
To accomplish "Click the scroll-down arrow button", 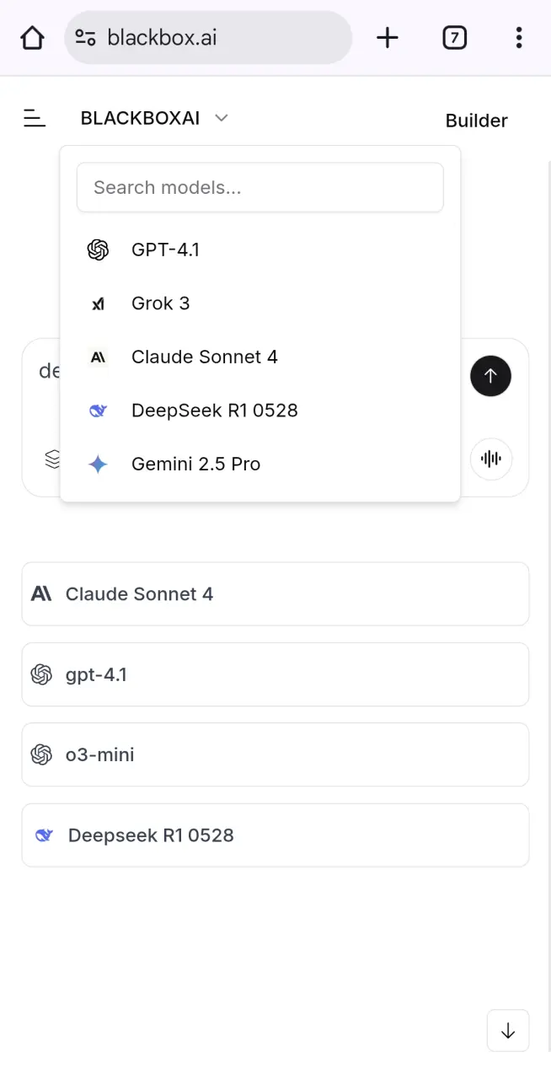I will 508,1030.
